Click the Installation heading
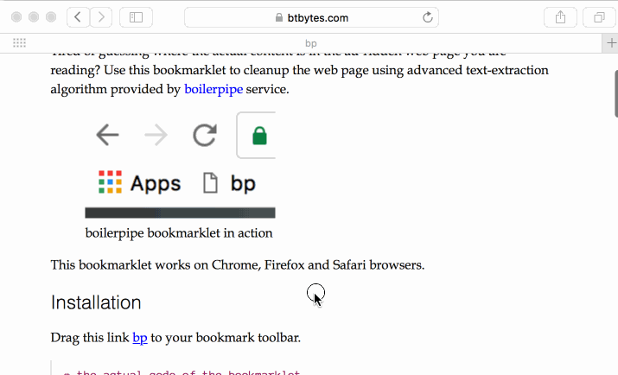 click(96, 302)
